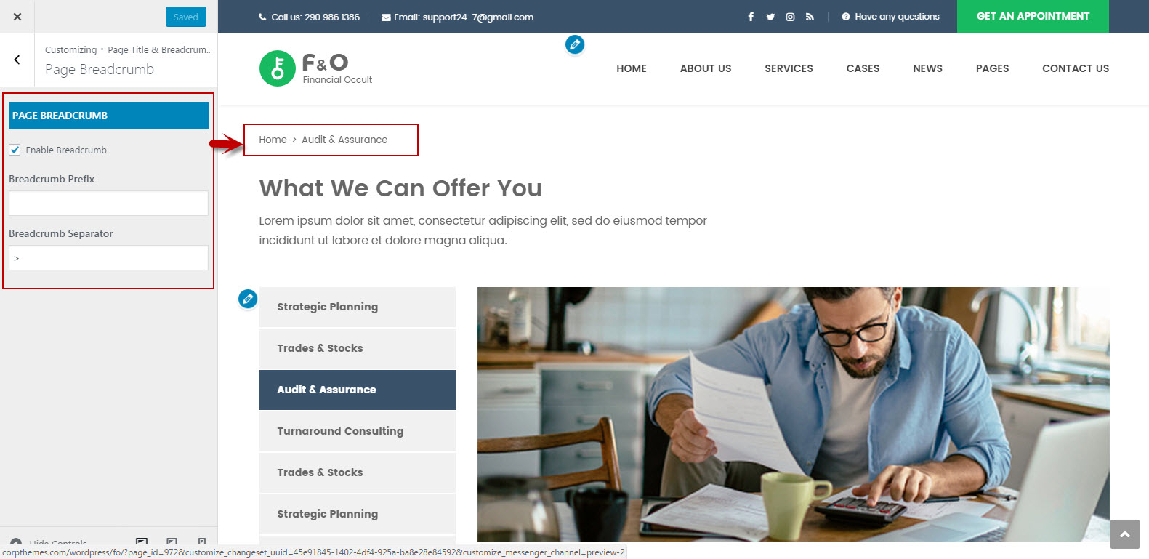Click the RSS feed icon
The height and width of the screenshot is (559, 1149).
pyautogui.click(x=810, y=17)
